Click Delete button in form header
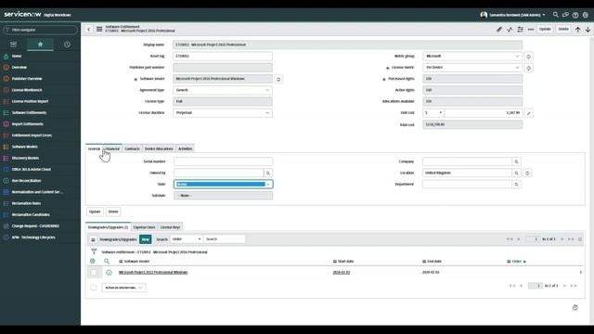Screen dimensions: 594x334 pyautogui.click(x=563, y=29)
